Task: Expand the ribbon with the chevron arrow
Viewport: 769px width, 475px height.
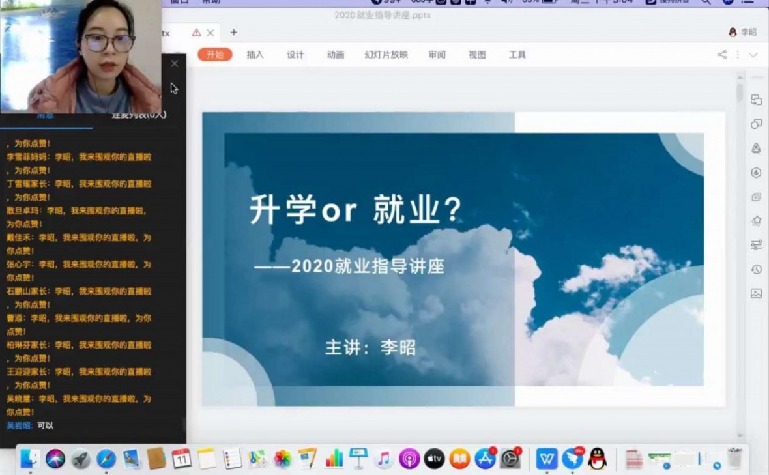Action: [753, 55]
